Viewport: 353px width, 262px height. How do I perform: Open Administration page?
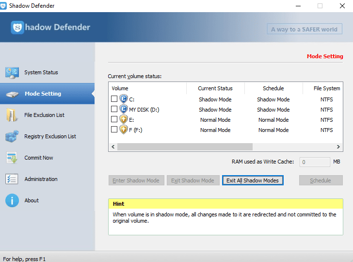(x=48, y=179)
